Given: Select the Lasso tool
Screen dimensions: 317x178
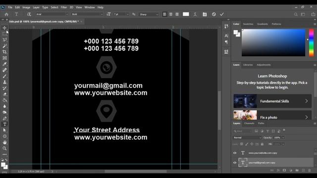Looking at the screenshot, I should pos(4,40).
